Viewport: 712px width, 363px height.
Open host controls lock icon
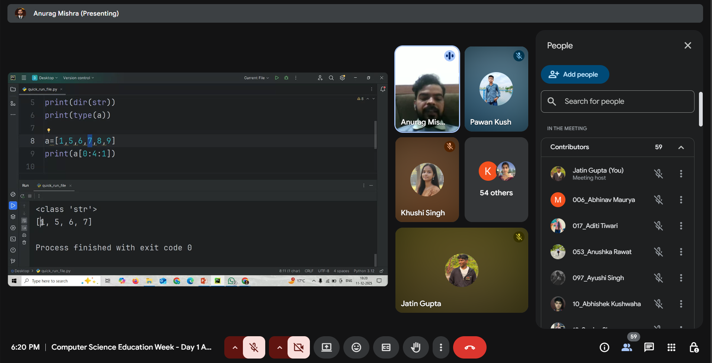[x=694, y=347]
